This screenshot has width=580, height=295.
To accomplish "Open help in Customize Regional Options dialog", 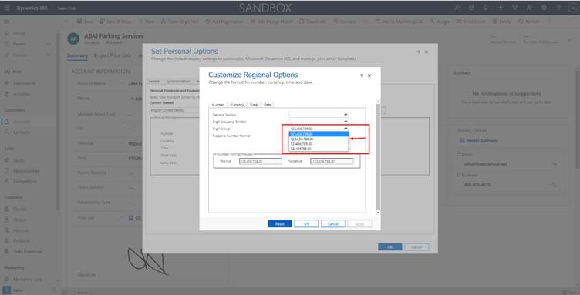I will point(362,75).
